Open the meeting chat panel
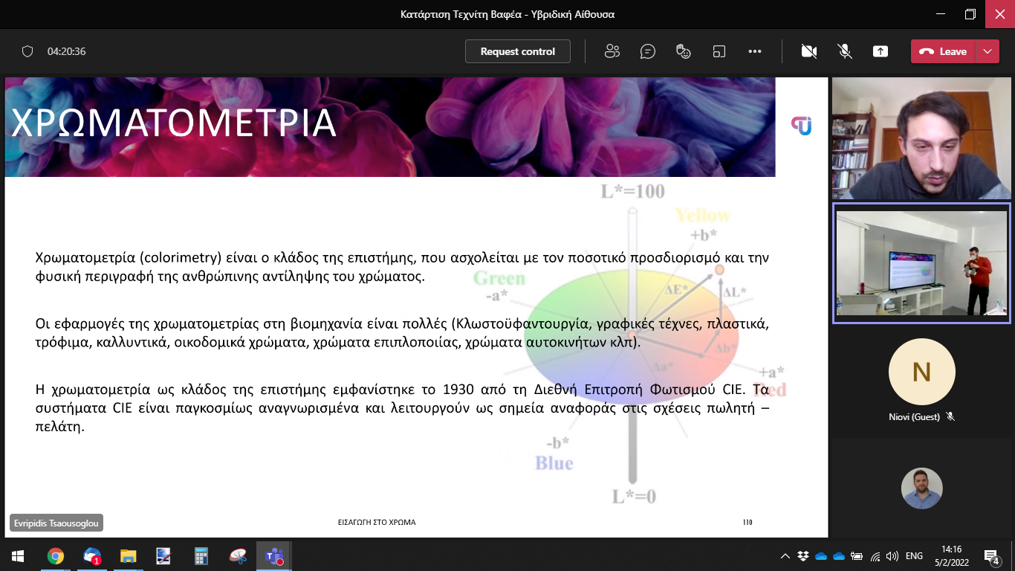Image resolution: width=1015 pixels, height=571 pixels. 648,51
